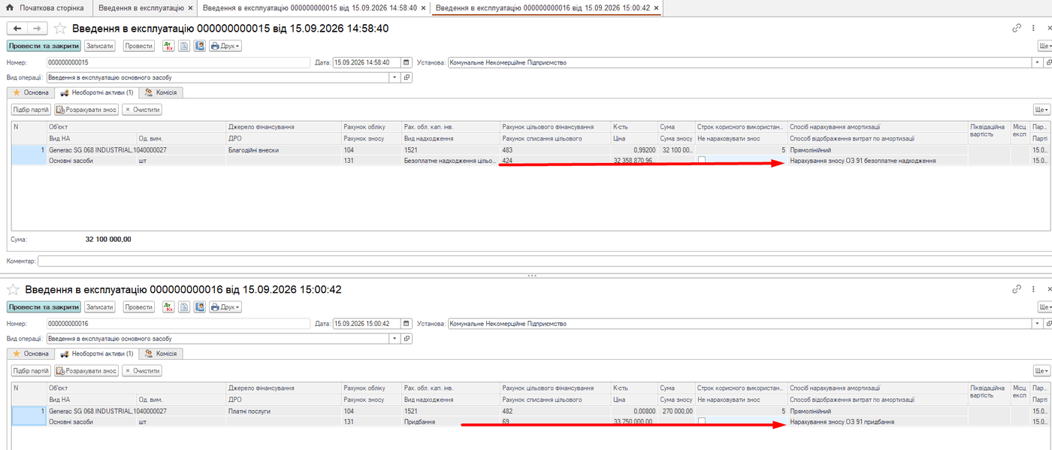Switch to the Початкова сторінка tab
The width and height of the screenshot is (1052, 450).
pos(47,8)
